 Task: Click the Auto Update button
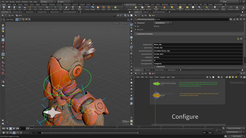coord(237,136)
